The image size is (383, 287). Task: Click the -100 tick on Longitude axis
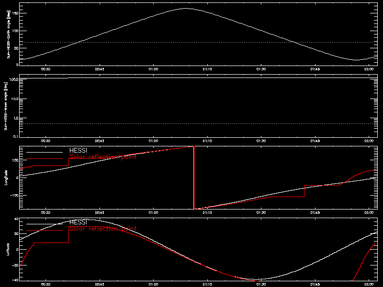tap(14, 196)
